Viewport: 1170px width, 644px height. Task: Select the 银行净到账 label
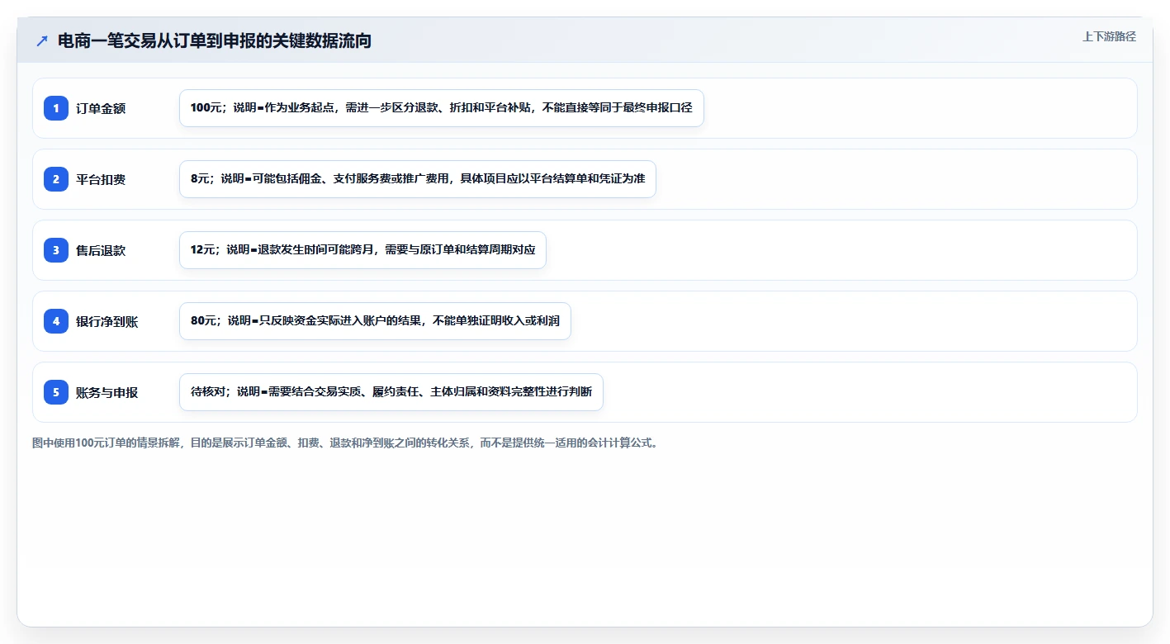click(107, 321)
